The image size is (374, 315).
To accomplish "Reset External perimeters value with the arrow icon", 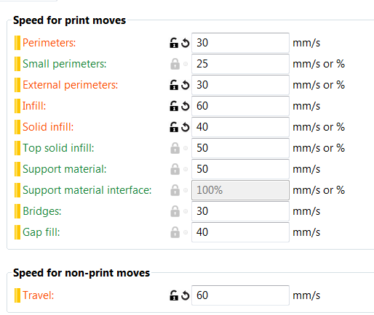I will [x=186, y=85].
